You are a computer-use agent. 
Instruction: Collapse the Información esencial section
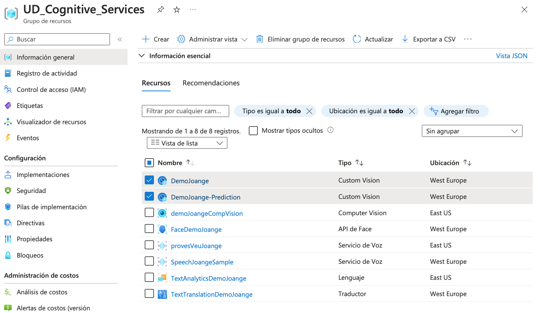pos(142,56)
